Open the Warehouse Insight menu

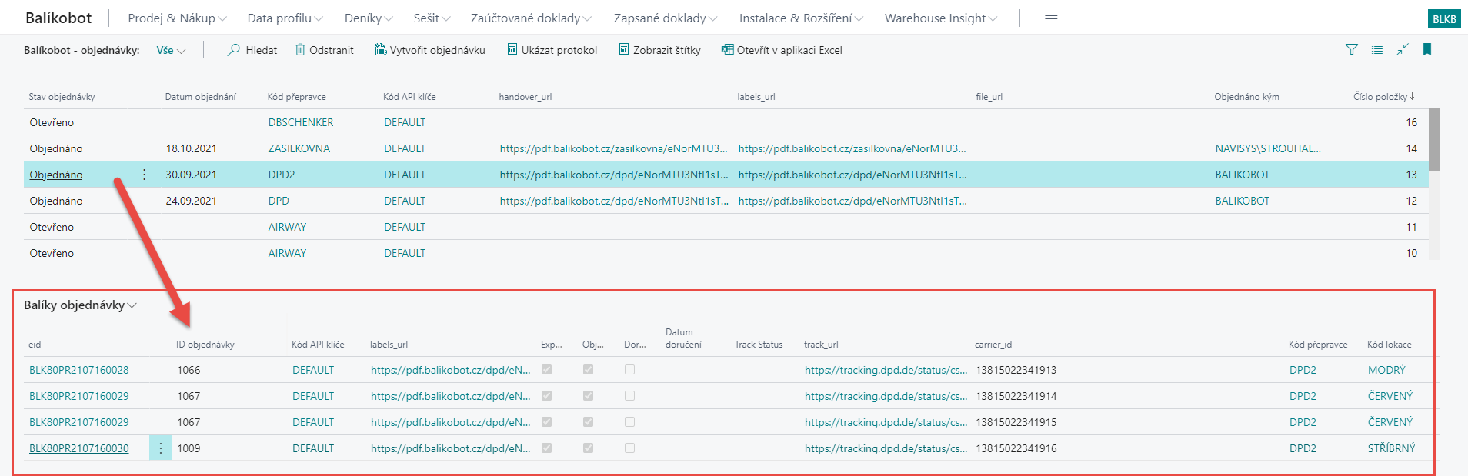point(940,18)
